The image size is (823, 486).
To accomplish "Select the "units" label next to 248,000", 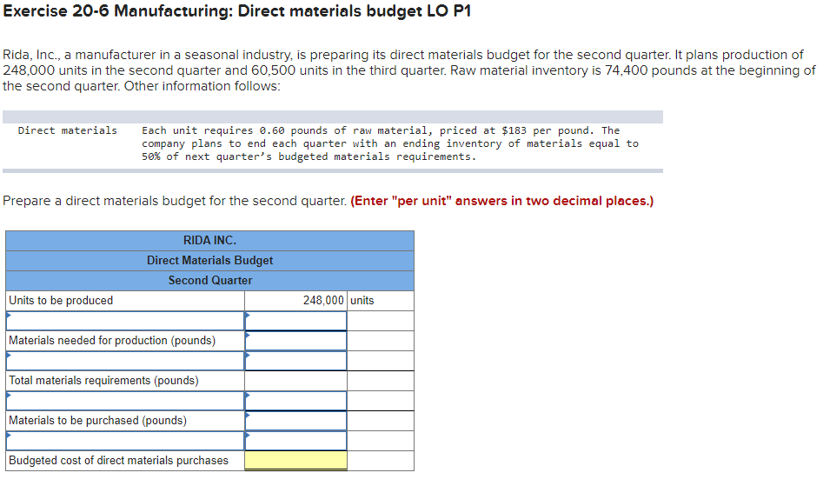I will (362, 300).
